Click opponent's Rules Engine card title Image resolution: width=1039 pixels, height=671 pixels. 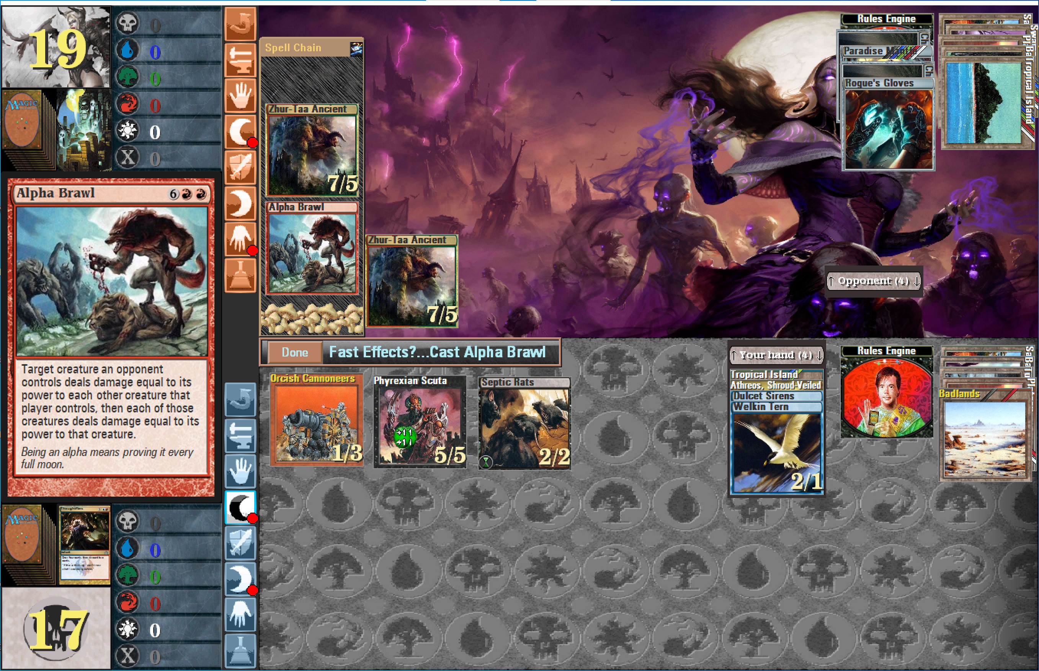click(x=886, y=19)
